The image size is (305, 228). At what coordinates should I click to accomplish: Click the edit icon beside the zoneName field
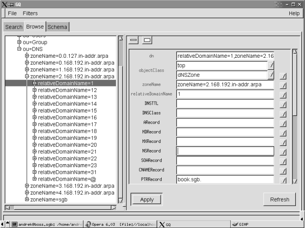(283, 86)
